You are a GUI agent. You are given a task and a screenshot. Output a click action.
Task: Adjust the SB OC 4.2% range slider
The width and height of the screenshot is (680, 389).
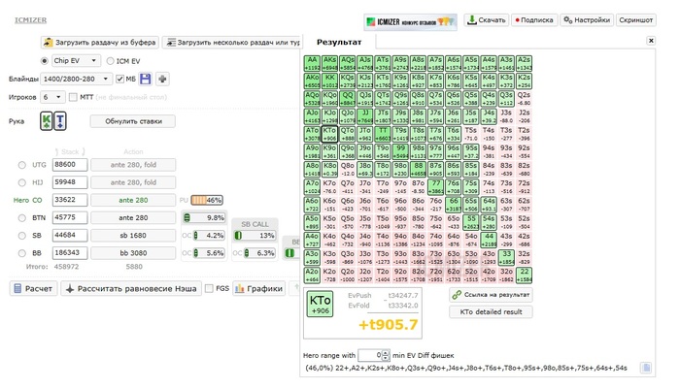pyautogui.click(x=210, y=235)
